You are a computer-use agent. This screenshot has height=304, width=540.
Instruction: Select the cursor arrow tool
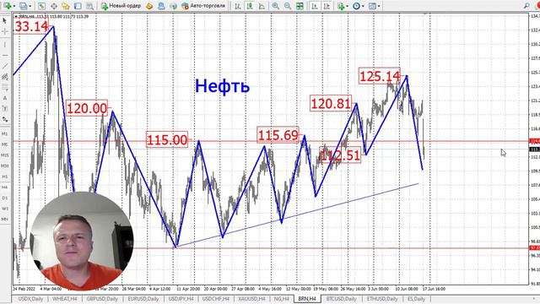(5, 21)
